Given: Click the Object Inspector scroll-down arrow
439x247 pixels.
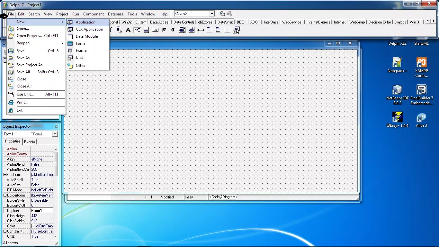Looking at the screenshot, I should point(56,236).
